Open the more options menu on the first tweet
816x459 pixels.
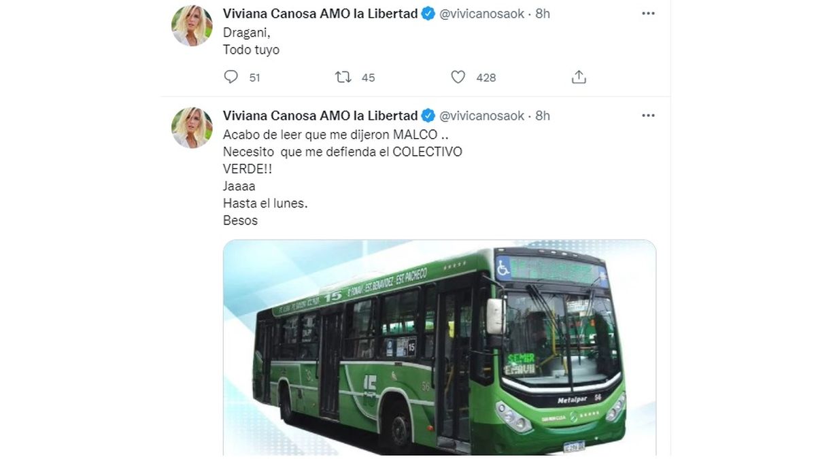(648, 13)
